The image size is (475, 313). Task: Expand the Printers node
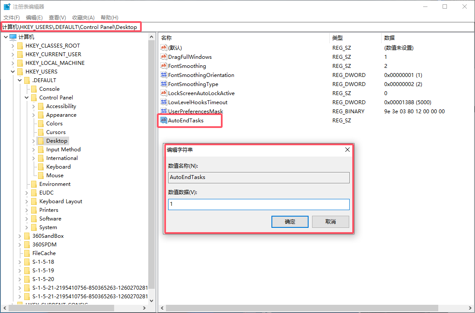pyautogui.click(x=27, y=210)
